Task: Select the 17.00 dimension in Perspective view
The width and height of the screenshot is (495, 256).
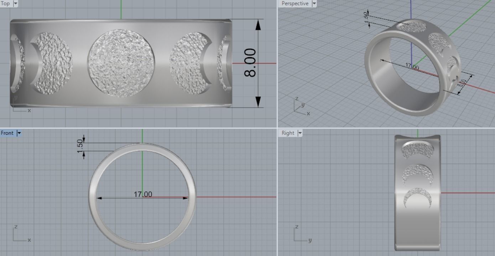Action: pos(412,66)
